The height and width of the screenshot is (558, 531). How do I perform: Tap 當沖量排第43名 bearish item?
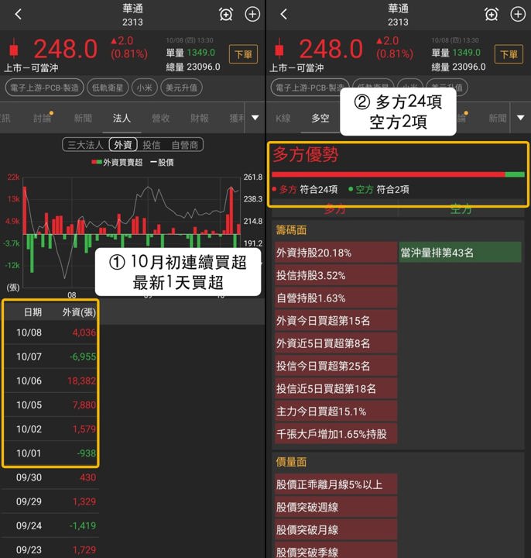click(460, 253)
